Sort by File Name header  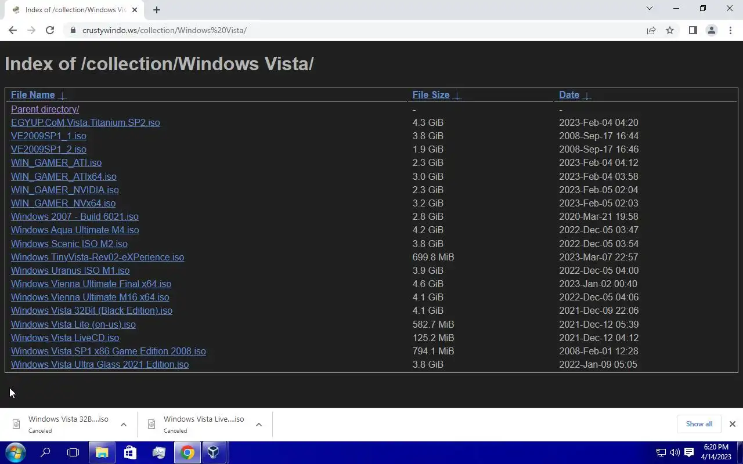tap(33, 95)
